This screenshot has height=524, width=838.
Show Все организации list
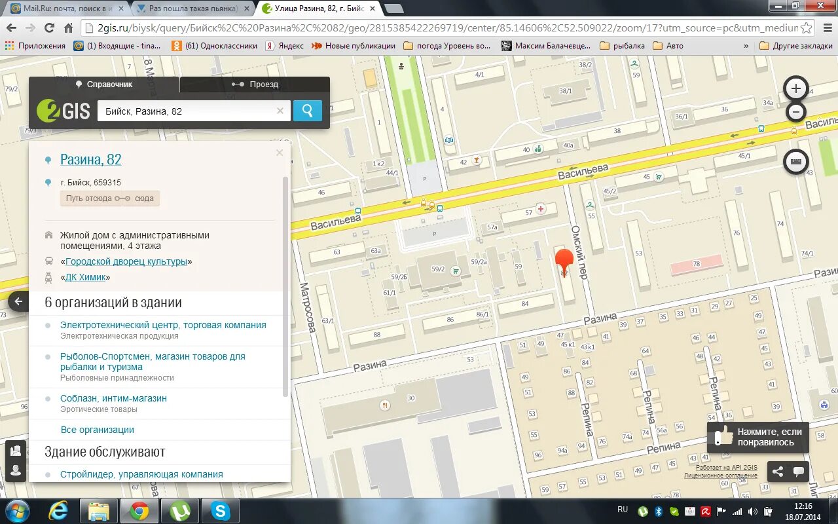97,430
